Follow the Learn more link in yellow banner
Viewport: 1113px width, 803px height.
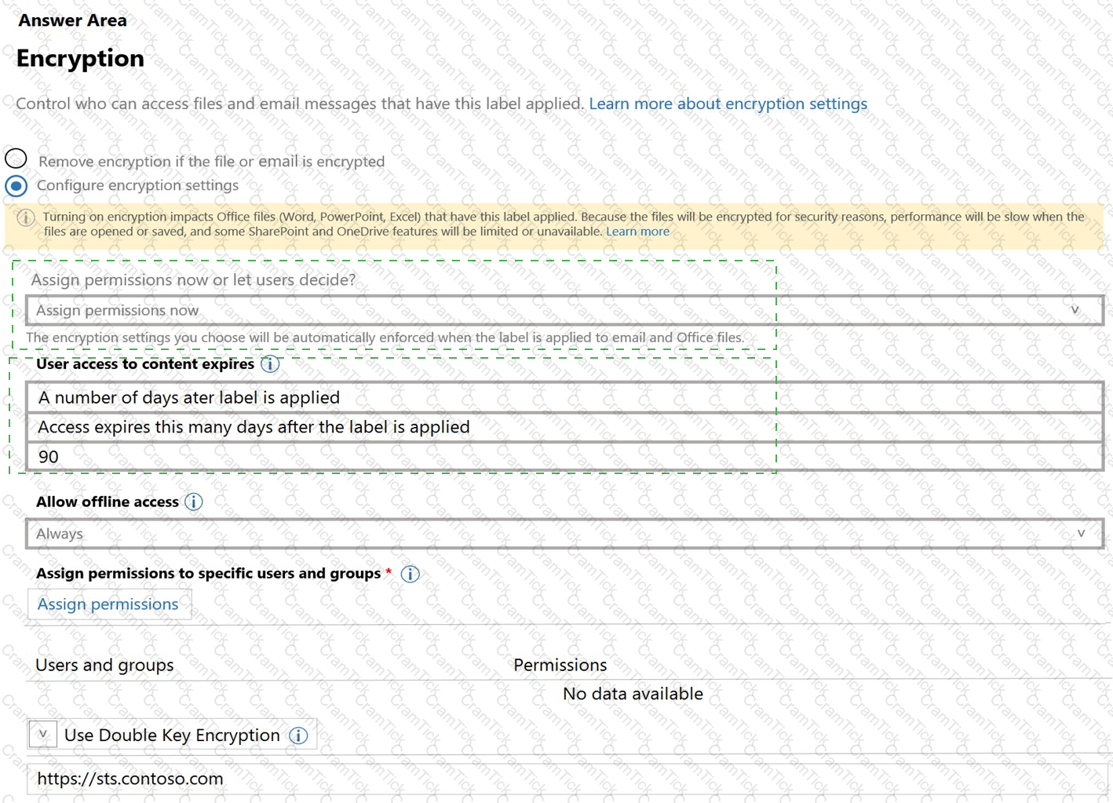coord(637,232)
